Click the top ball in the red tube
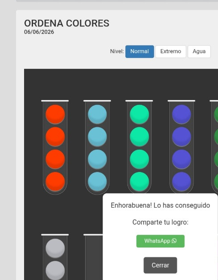The height and width of the screenshot is (280, 218). click(55, 114)
